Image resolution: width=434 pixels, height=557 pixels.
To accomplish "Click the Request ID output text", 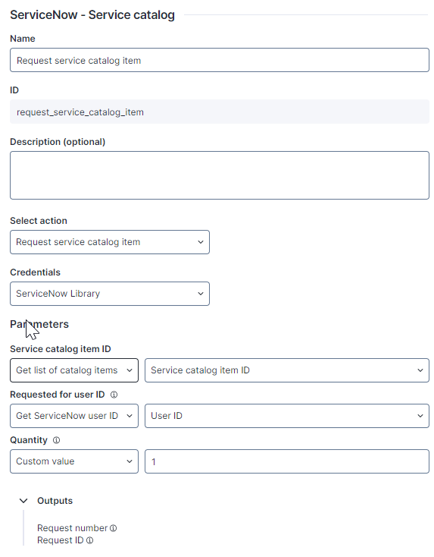I will pos(61,540).
